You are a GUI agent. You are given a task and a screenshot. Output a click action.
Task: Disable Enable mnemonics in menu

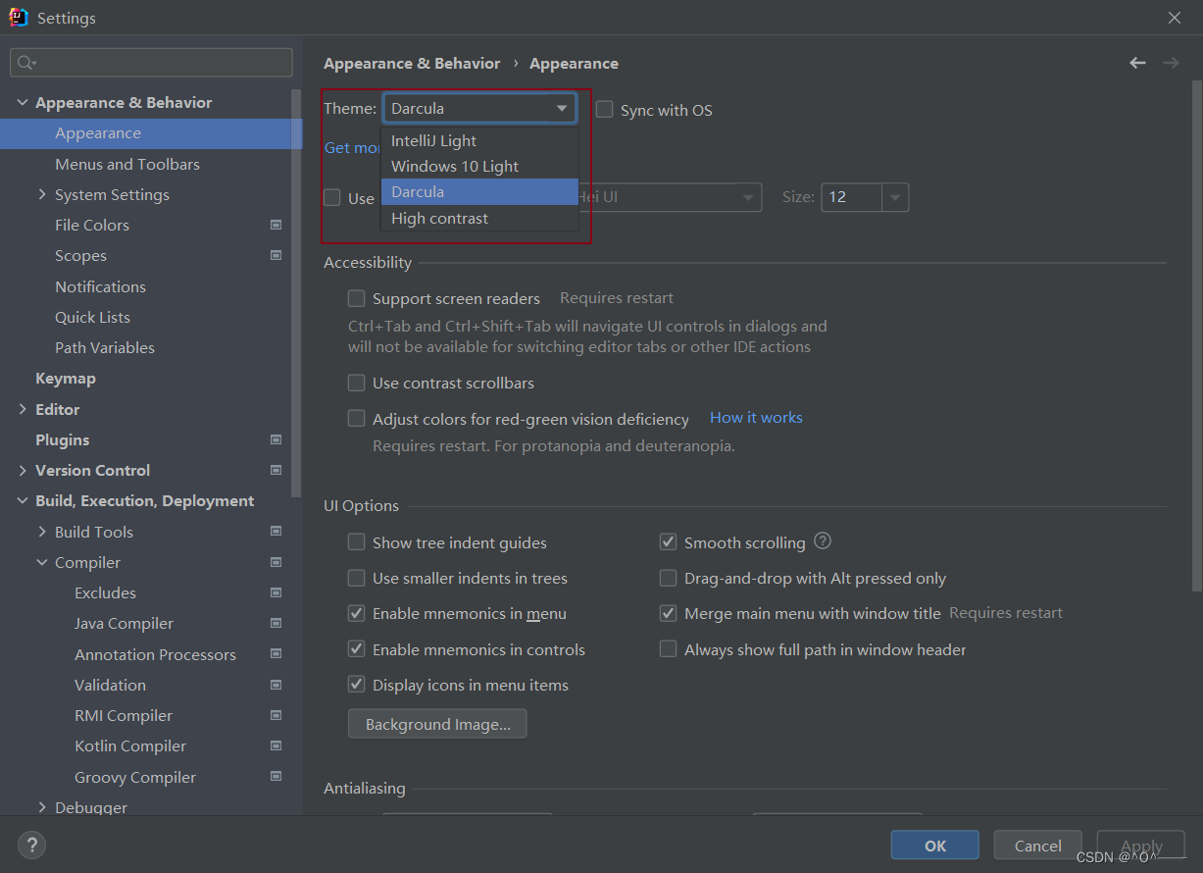357,613
